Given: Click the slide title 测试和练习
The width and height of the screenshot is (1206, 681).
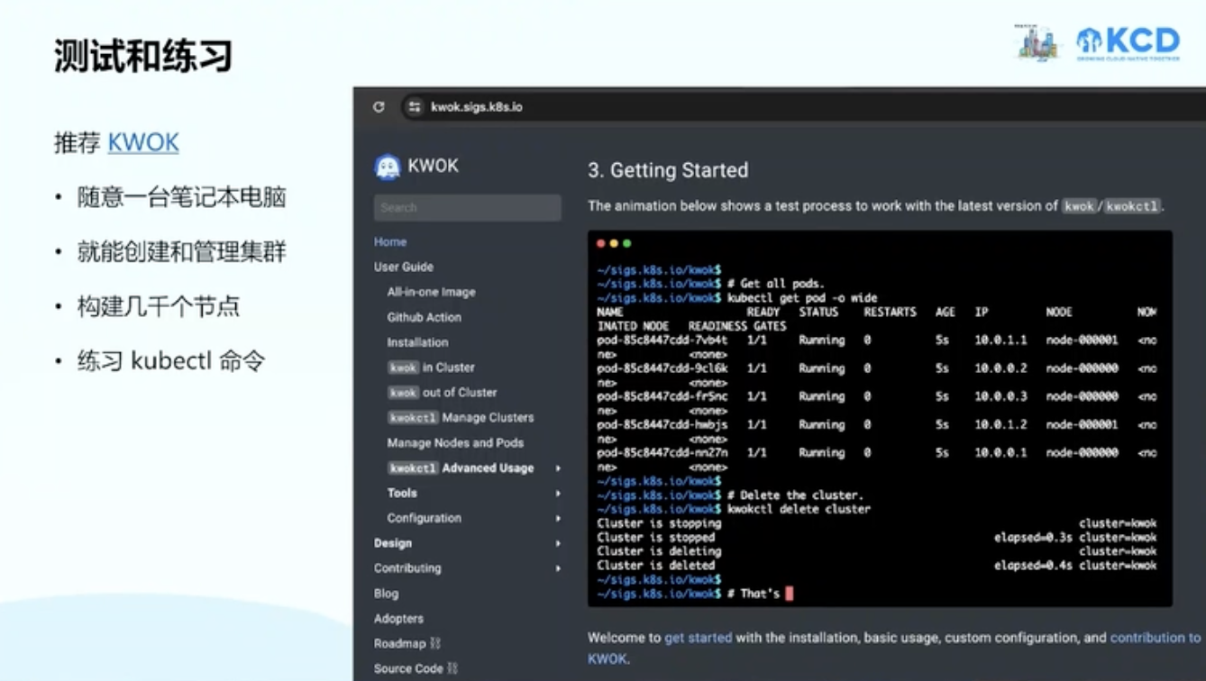Looking at the screenshot, I should coord(143,56).
